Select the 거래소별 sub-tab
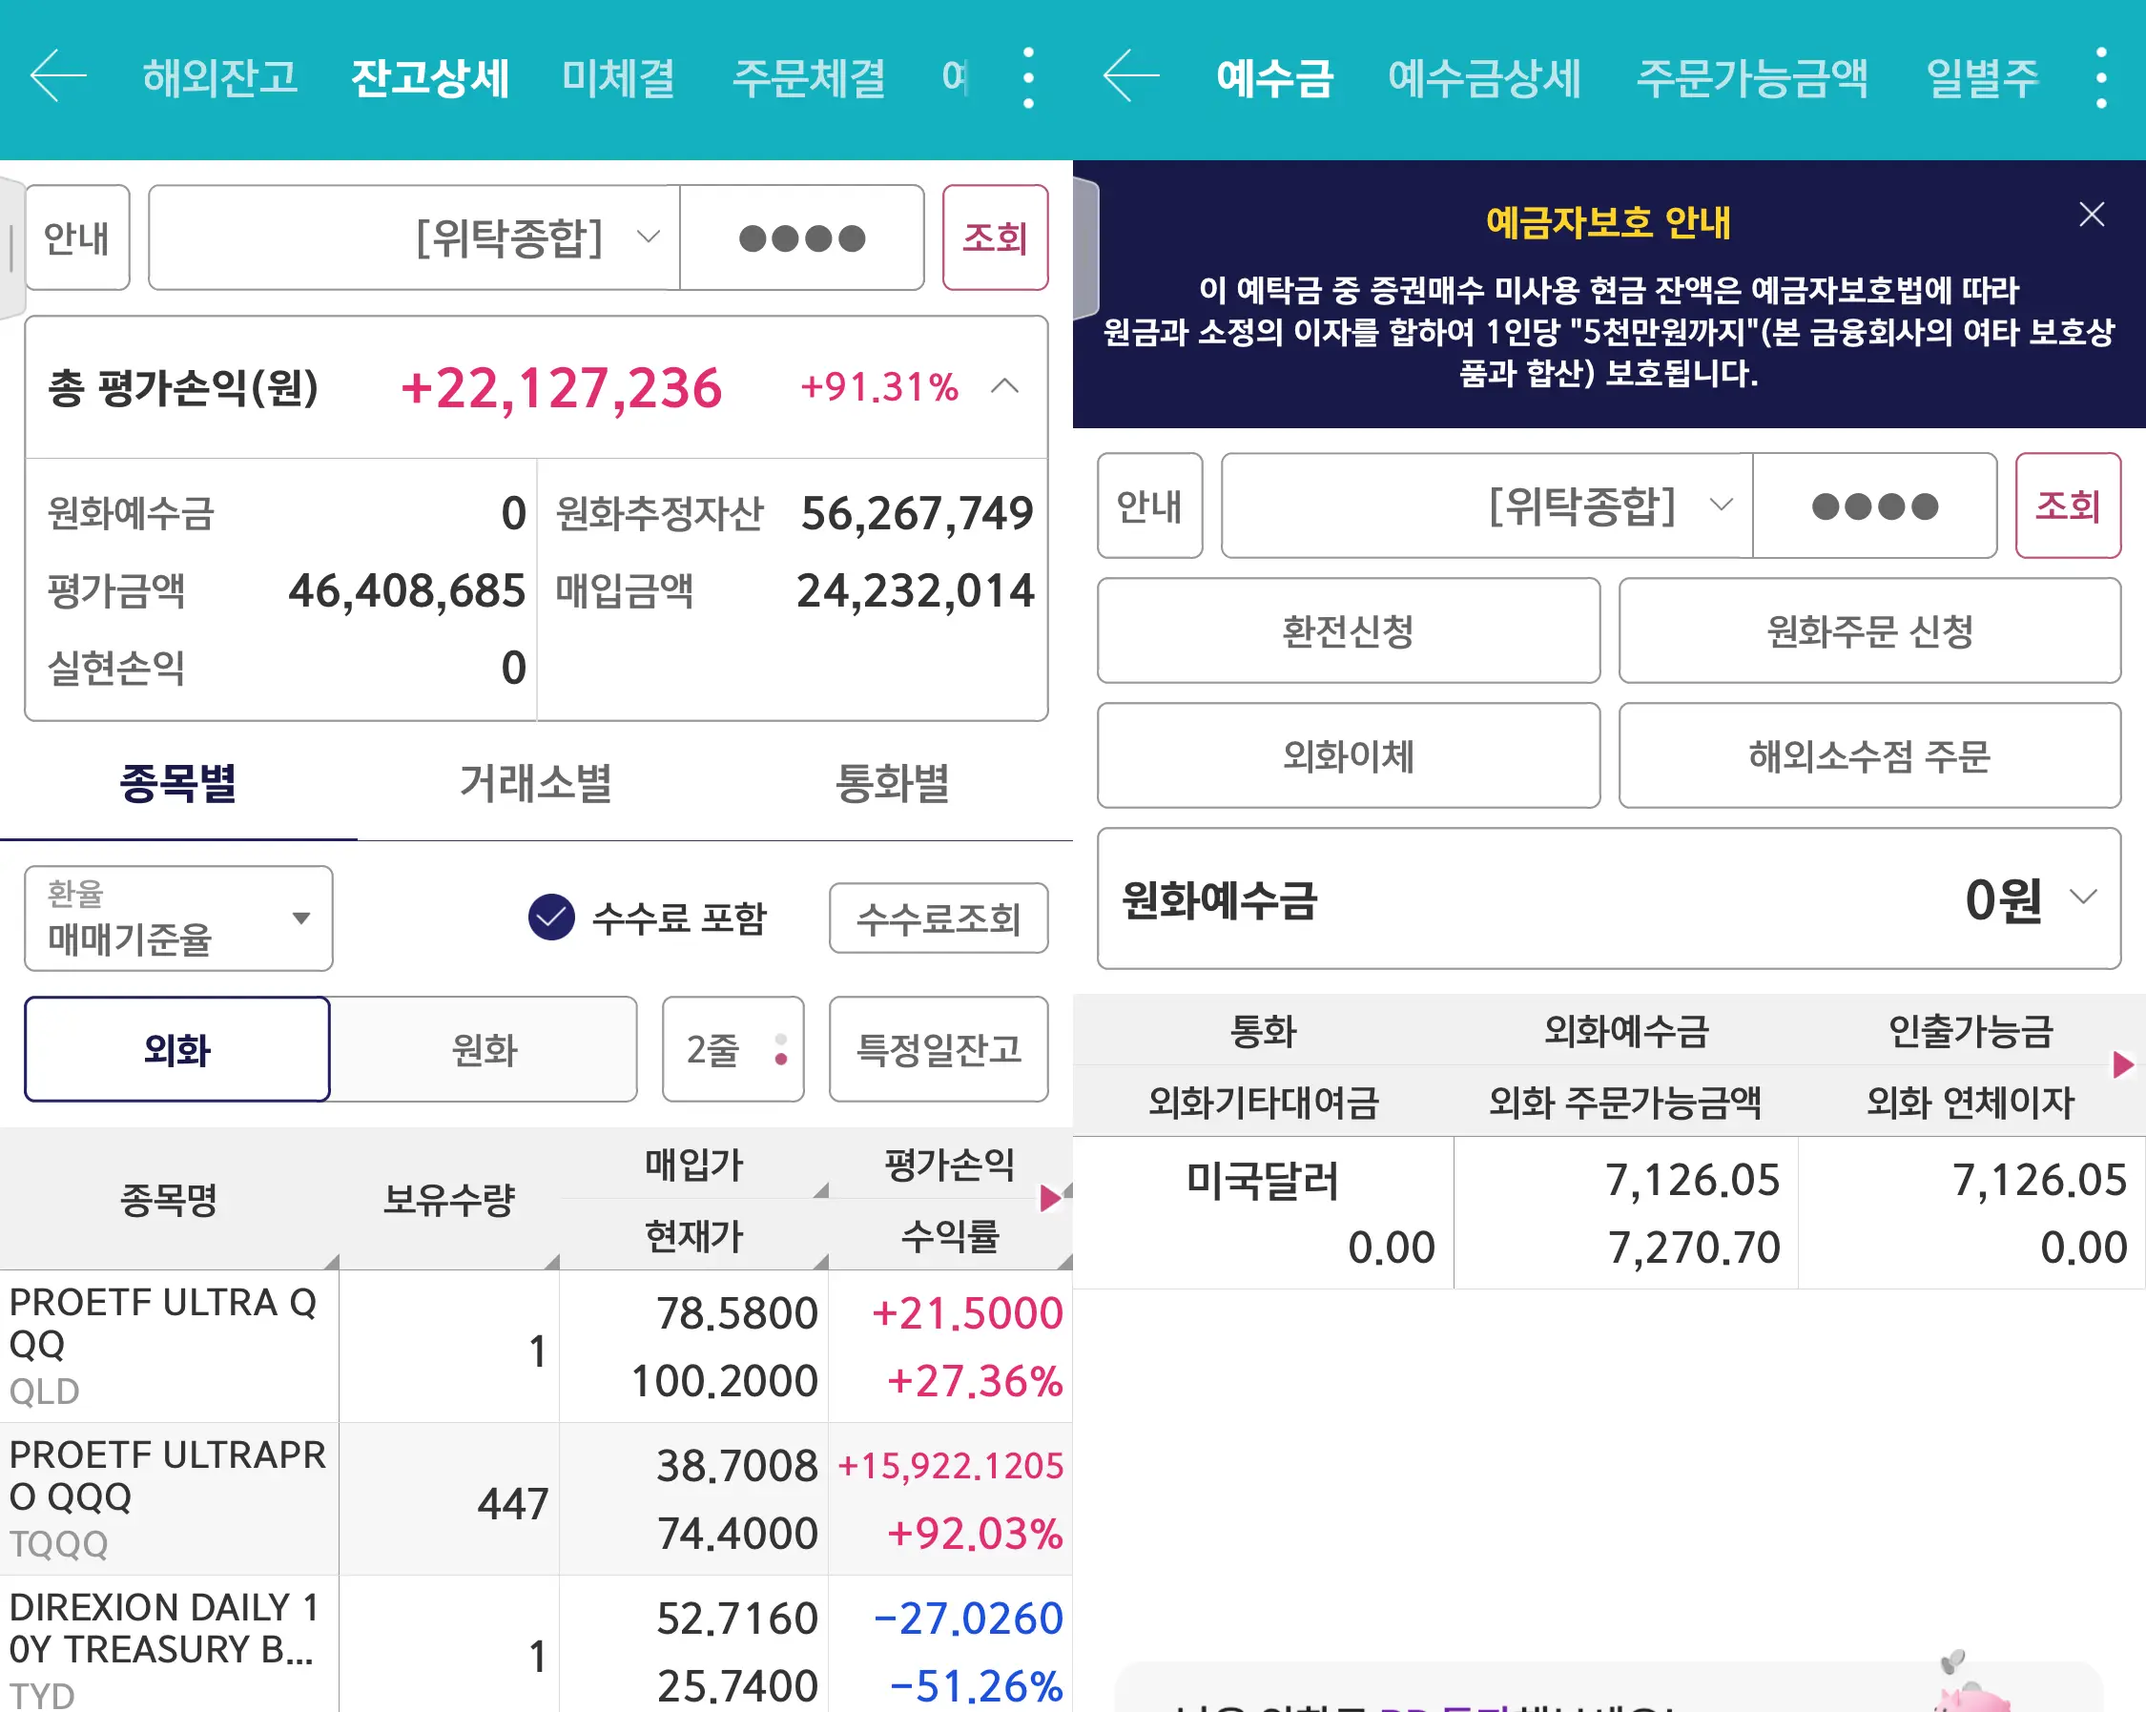Screen dimensions: 2146x1712 pyautogui.click(x=535, y=782)
